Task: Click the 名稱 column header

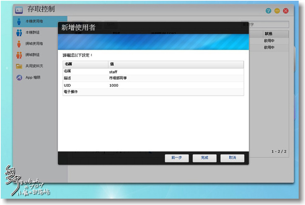Action: (x=85, y=64)
